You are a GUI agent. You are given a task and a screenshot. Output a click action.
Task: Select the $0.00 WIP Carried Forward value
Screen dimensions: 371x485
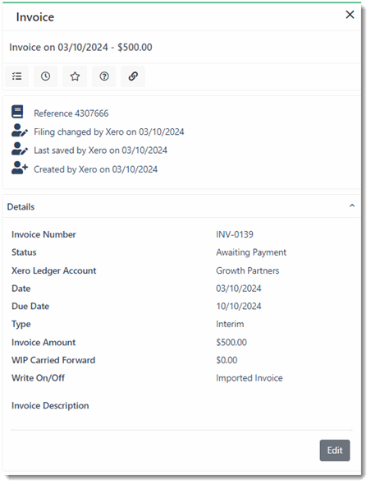(x=227, y=360)
